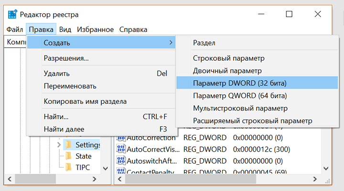
Task: Create a Строковый параметр
Action: coord(257,58)
